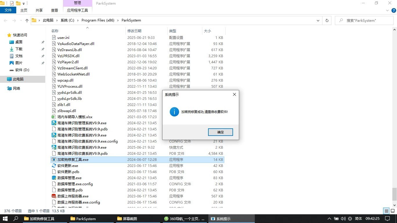
Task: Expand the address bar history dropdown
Action: (318, 20)
